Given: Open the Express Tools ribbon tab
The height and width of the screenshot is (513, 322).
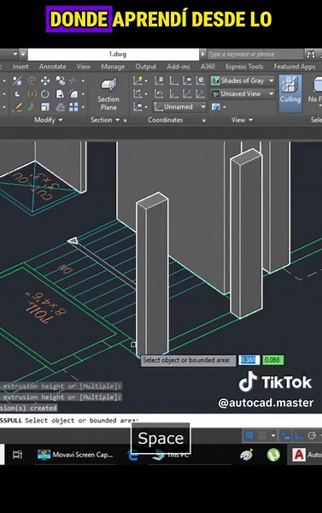Looking at the screenshot, I should coord(244,67).
